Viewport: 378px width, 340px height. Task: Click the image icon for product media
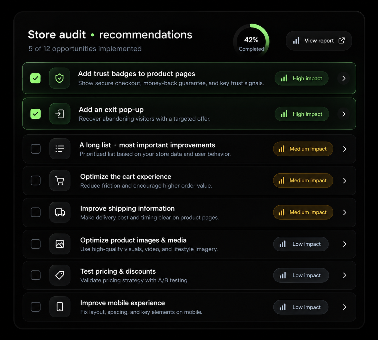click(60, 244)
